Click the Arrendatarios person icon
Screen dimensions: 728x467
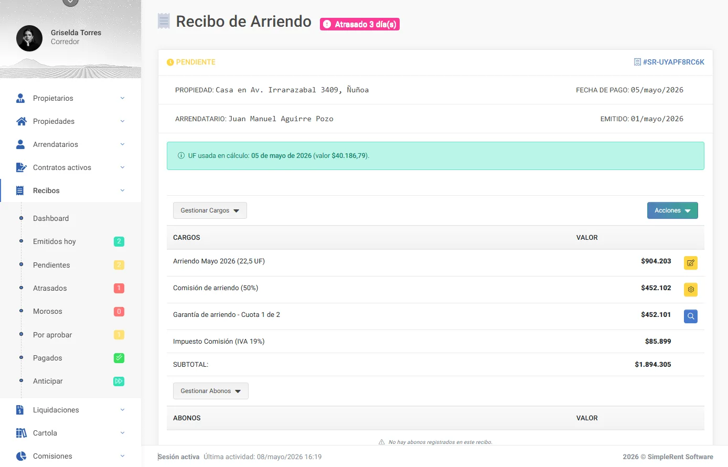(20, 144)
